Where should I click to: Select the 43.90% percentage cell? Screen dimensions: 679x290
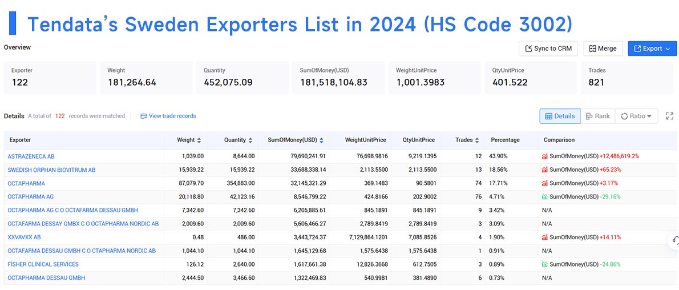tap(499, 156)
